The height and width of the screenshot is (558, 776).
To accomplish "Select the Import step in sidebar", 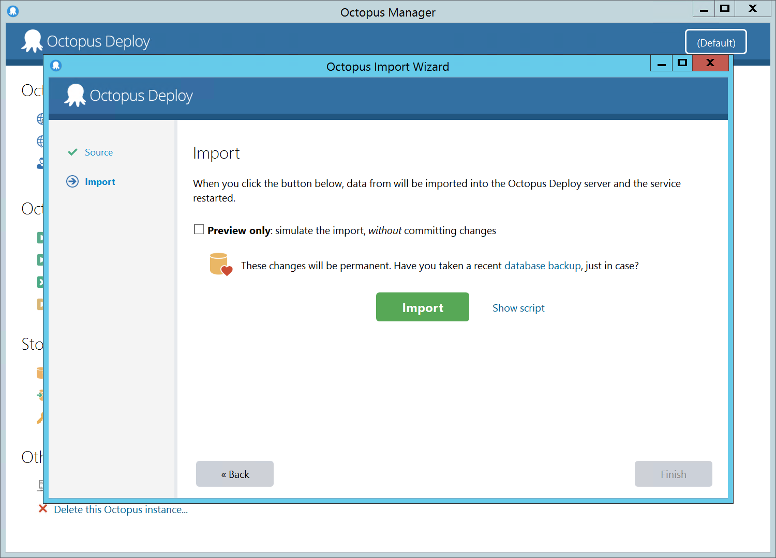I will (x=100, y=182).
